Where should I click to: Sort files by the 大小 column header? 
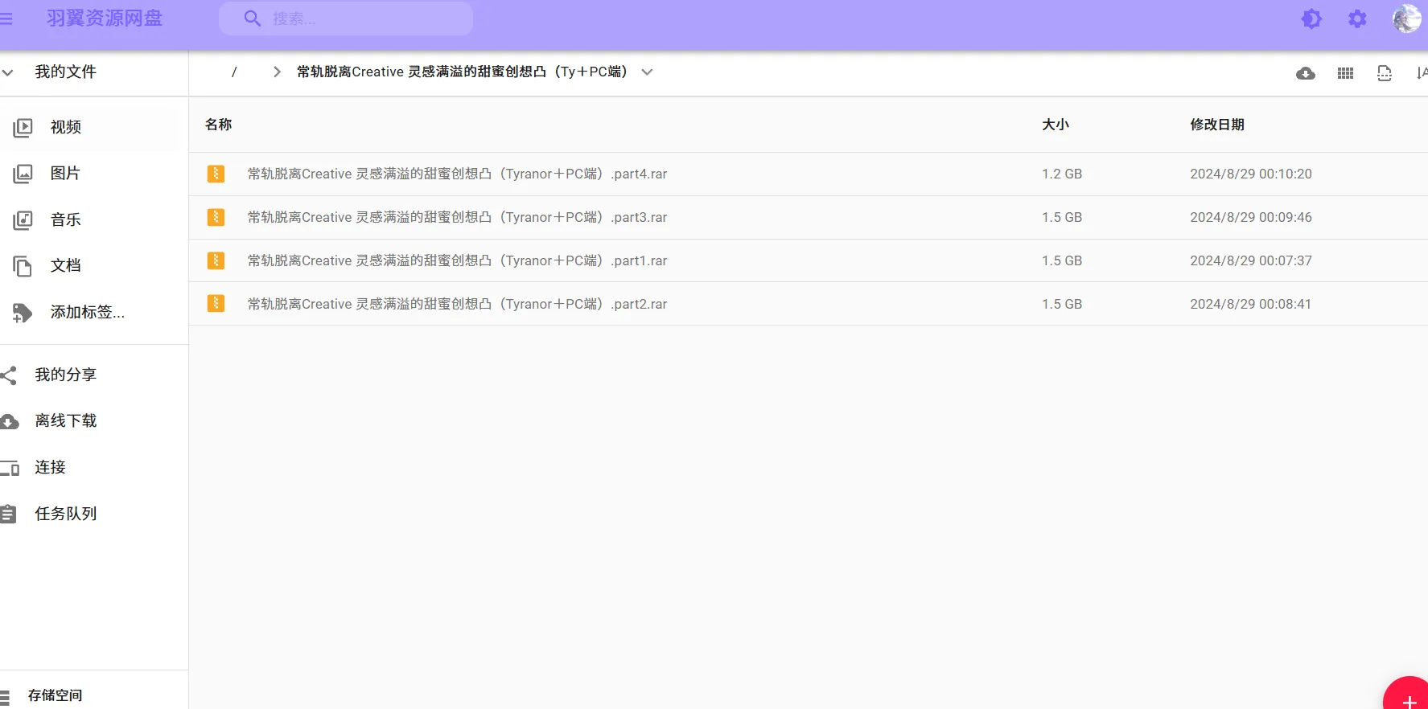1055,125
